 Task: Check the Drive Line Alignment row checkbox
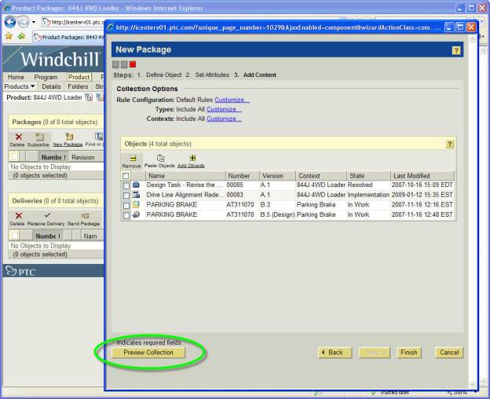click(x=126, y=196)
